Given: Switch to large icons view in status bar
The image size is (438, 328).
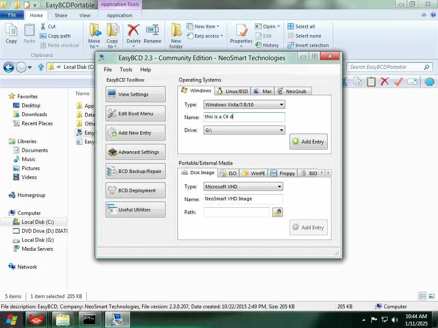Looking at the screenshot, I should [432, 296].
